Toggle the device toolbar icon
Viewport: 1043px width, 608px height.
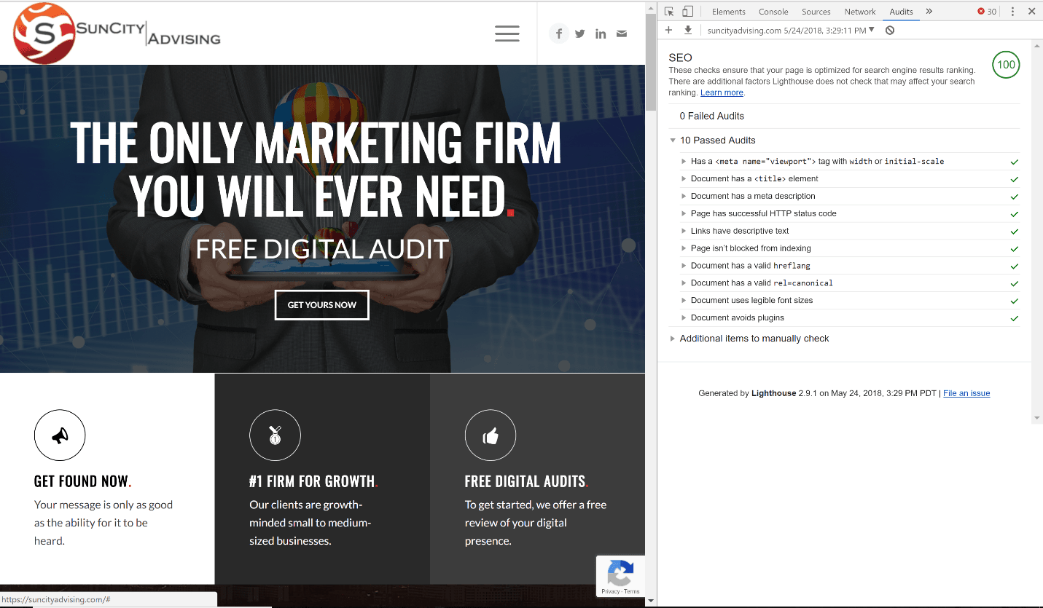tap(687, 12)
